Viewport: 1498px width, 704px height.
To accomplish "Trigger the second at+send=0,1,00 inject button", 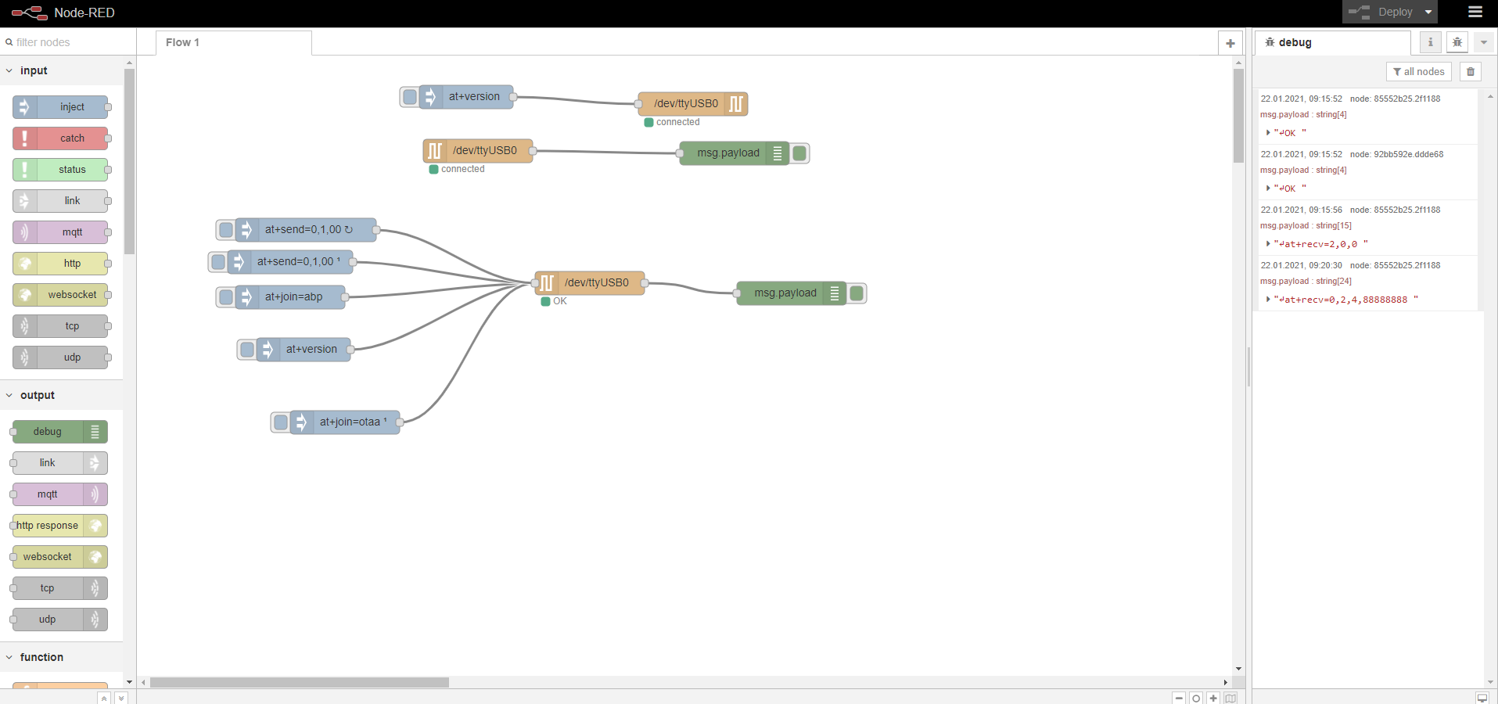I will click(x=218, y=262).
